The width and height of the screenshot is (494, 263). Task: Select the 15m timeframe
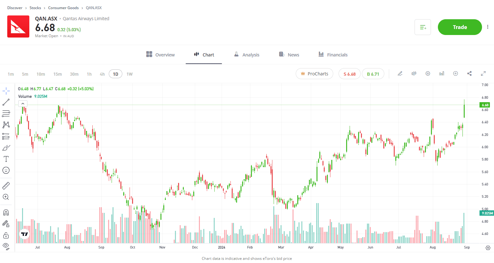point(58,74)
